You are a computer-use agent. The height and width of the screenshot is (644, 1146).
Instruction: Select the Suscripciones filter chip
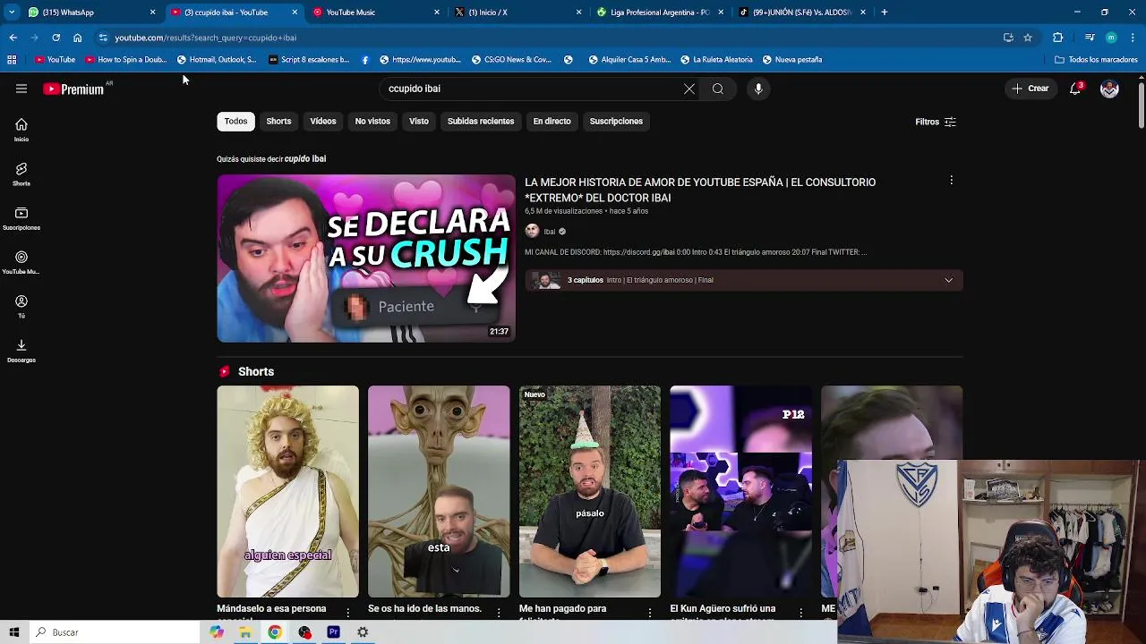616,121
